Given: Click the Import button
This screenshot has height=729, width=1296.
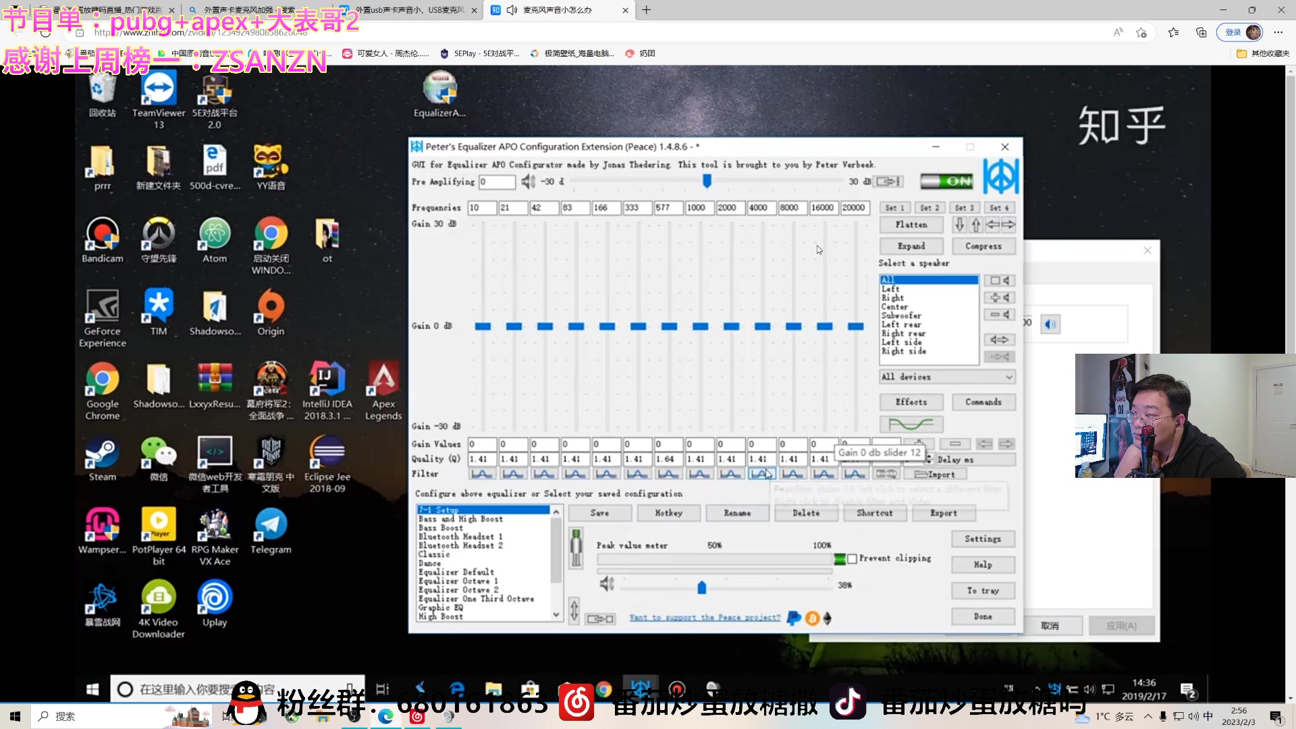Looking at the screenshot, I should 935,475.
